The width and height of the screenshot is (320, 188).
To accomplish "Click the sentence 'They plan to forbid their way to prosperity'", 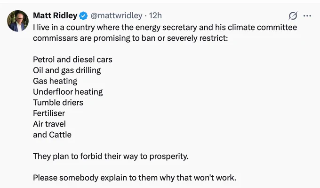I will (x=111, y=156).
